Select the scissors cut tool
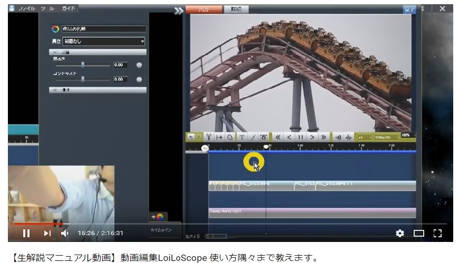The height and width of the screenshot is (263, 459). click(x=209, y=137)
